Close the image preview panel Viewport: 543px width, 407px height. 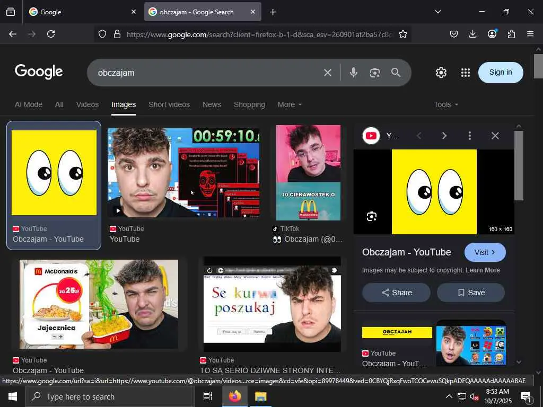coord(495,136)
